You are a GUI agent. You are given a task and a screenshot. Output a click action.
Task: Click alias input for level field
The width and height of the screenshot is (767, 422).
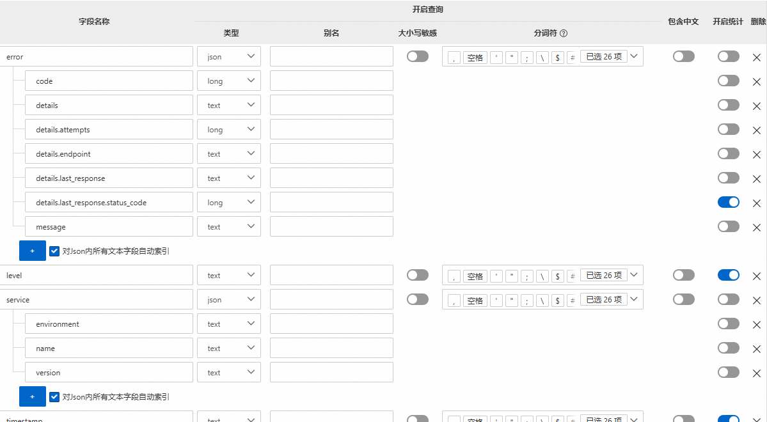pos(331,275)
